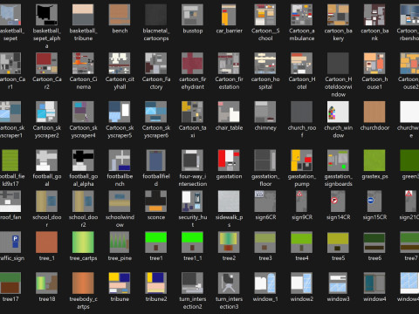Select the cartoon_bakery texture

point(338,15)
